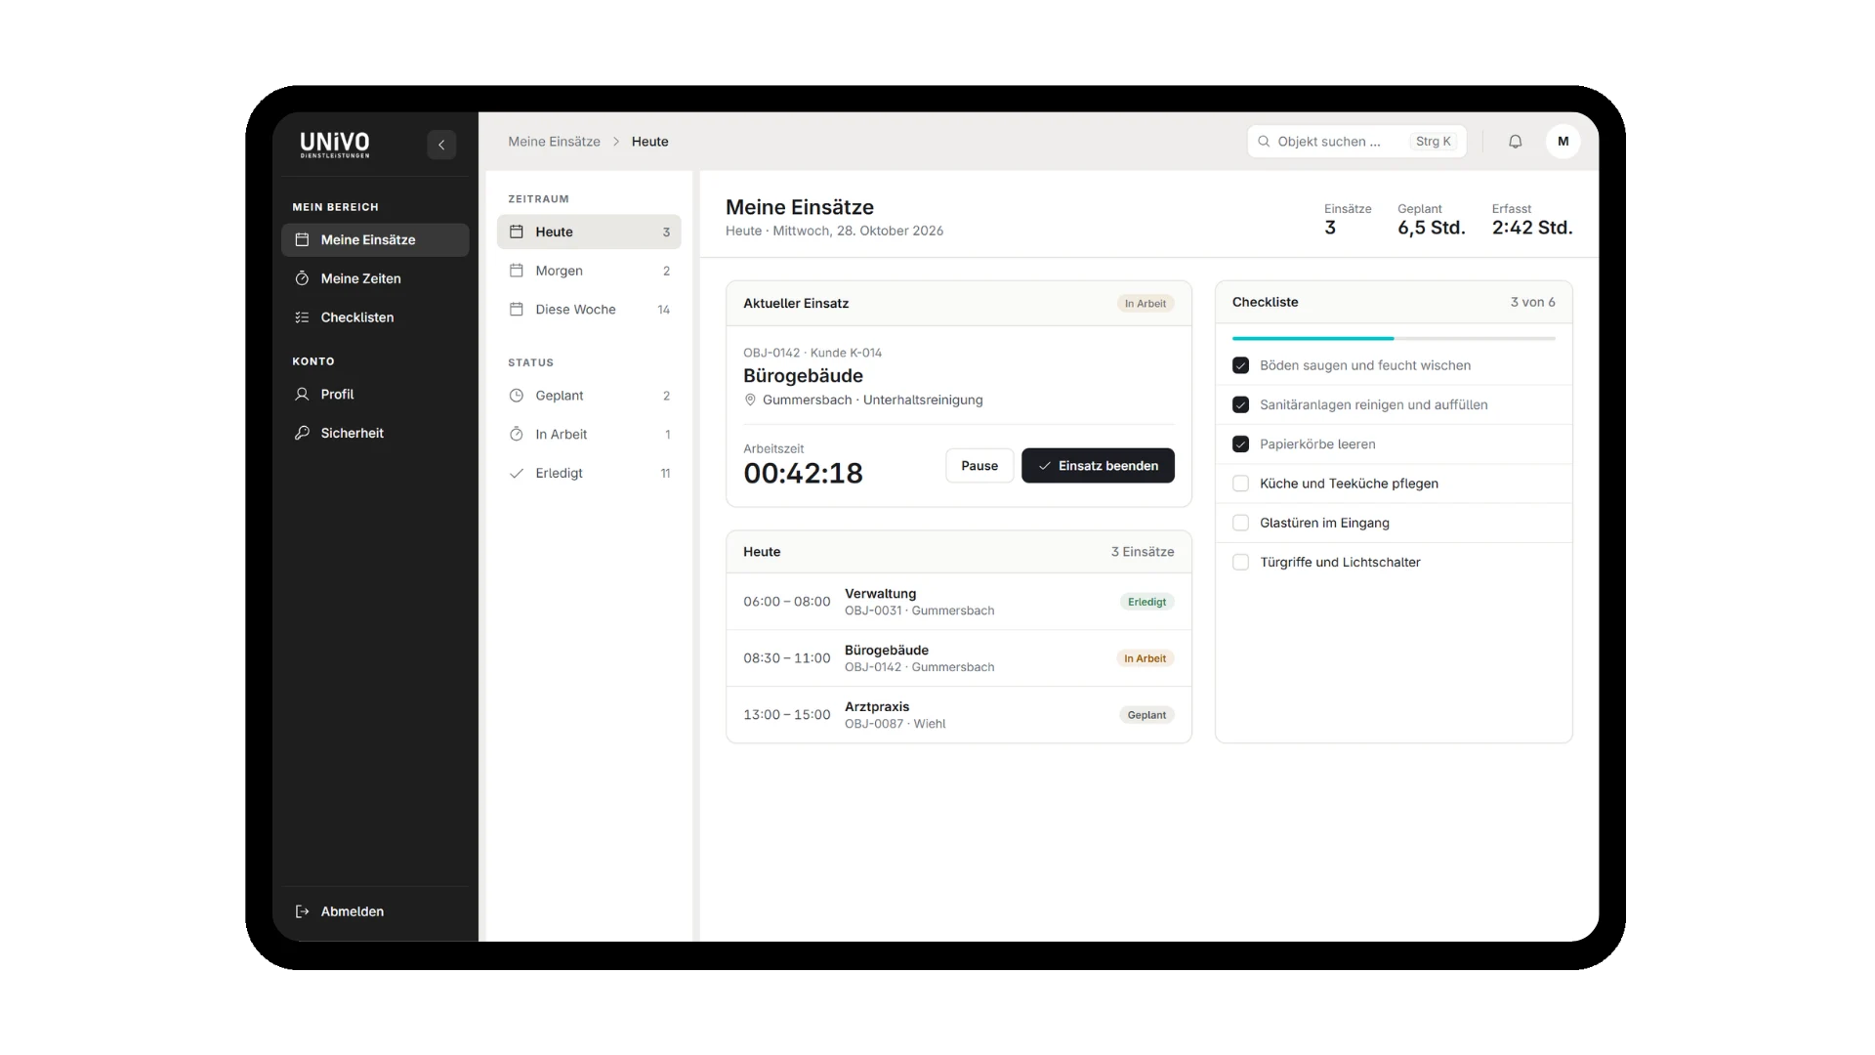Focus the Objekt suchen search field

click(1356, 142)
